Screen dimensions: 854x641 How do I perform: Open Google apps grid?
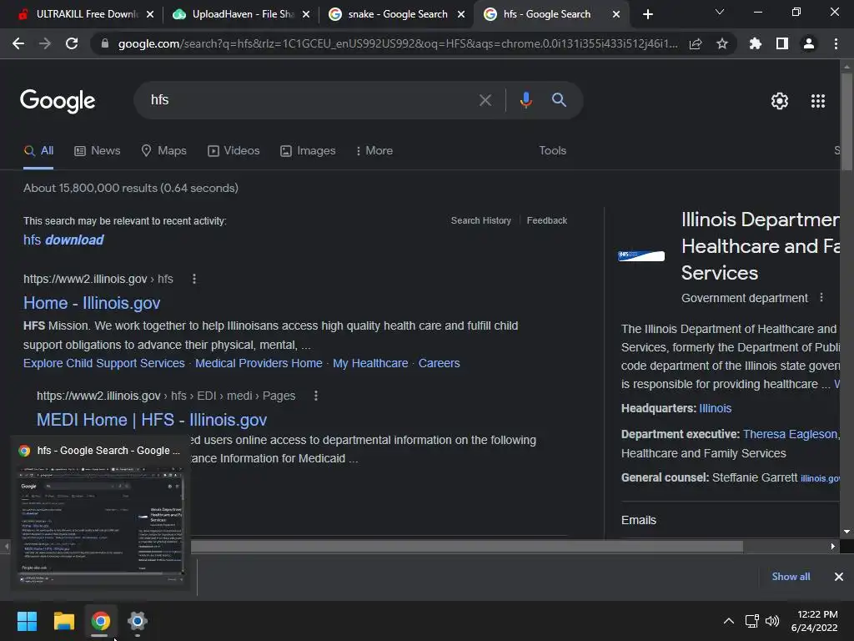point(818,101)
